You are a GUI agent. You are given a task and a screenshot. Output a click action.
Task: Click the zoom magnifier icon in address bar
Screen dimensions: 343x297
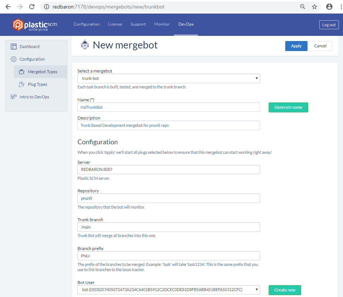(x=303, y=7)
